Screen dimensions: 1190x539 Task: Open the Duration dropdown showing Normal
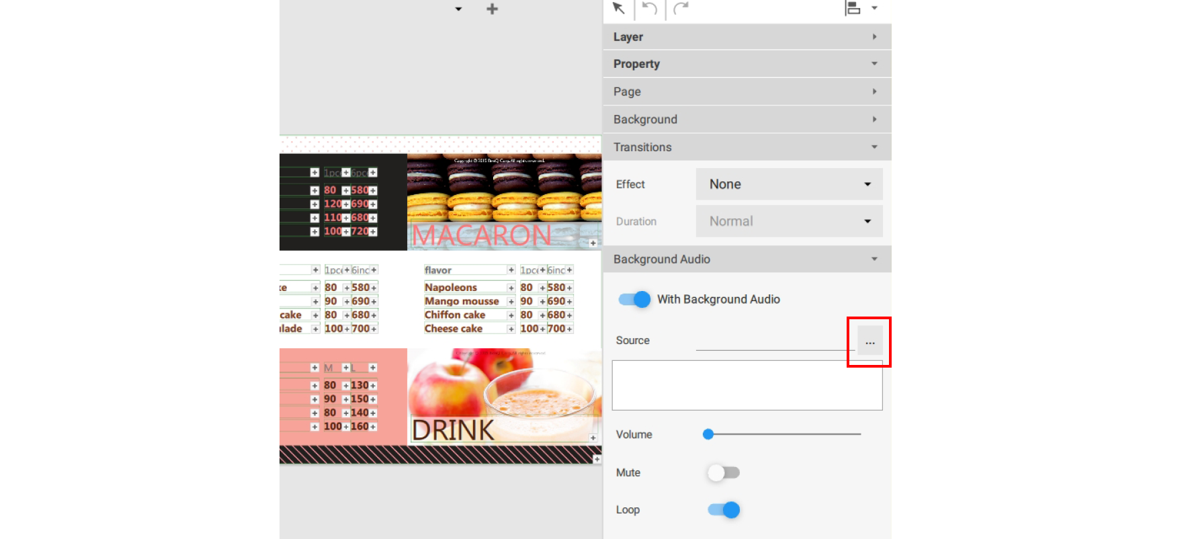(789, 221)
